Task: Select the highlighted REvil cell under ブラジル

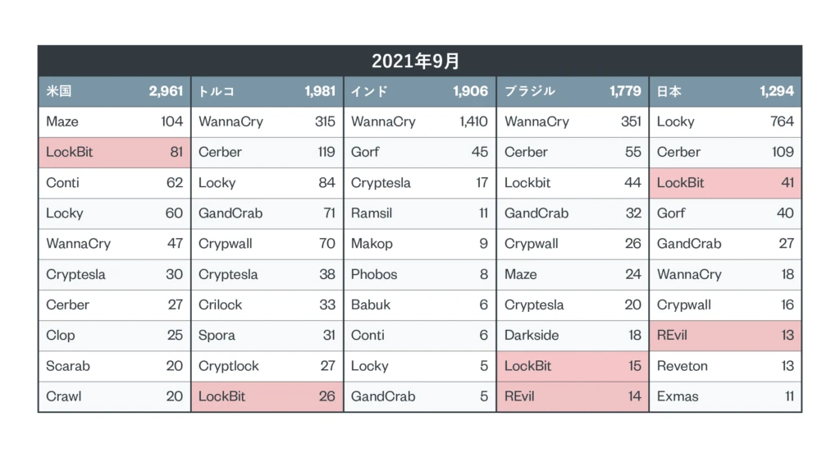Action: coord(519,396)
